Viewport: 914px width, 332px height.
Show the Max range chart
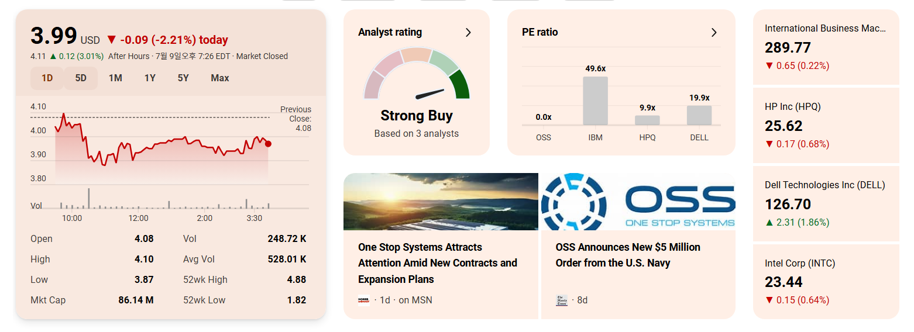[x=220, y=78]
